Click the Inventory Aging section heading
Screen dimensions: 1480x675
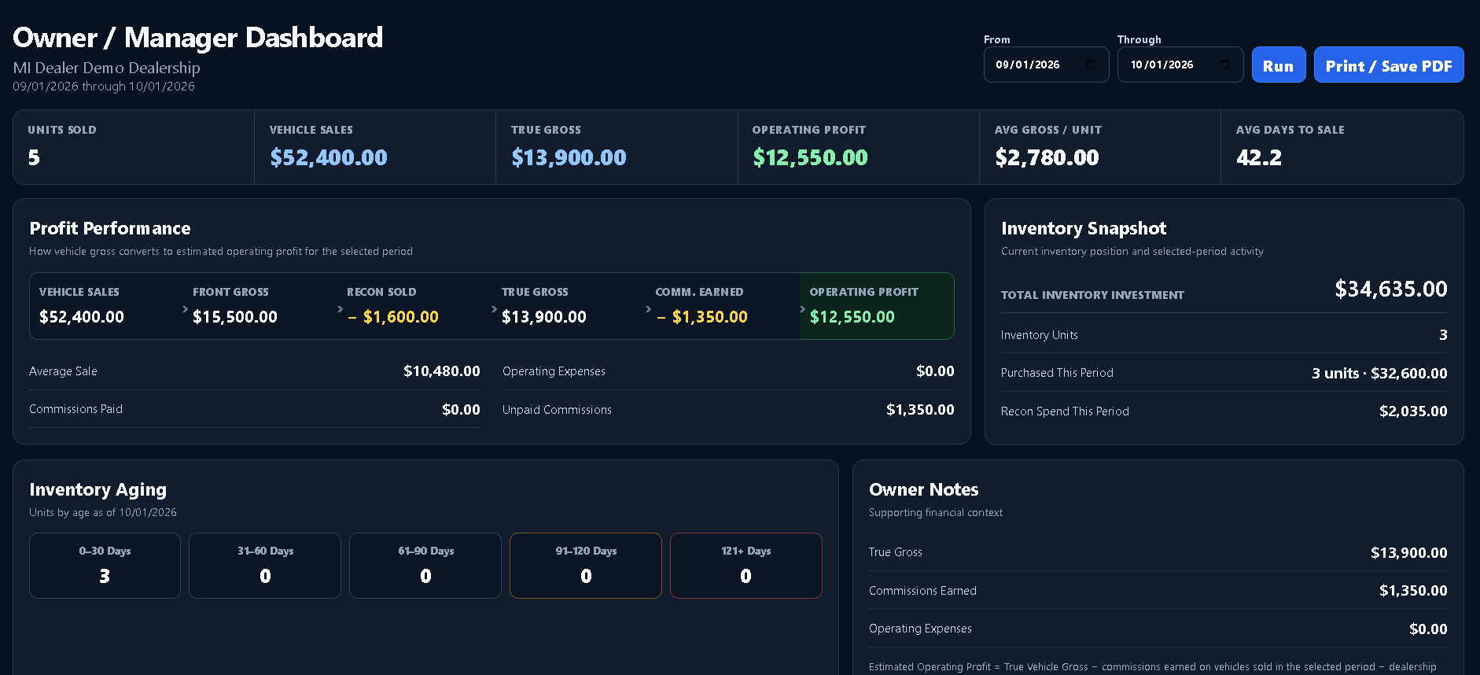coord(98,489)
